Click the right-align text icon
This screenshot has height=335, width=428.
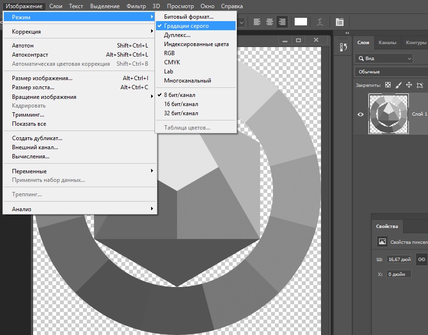(x=283, y=22)
